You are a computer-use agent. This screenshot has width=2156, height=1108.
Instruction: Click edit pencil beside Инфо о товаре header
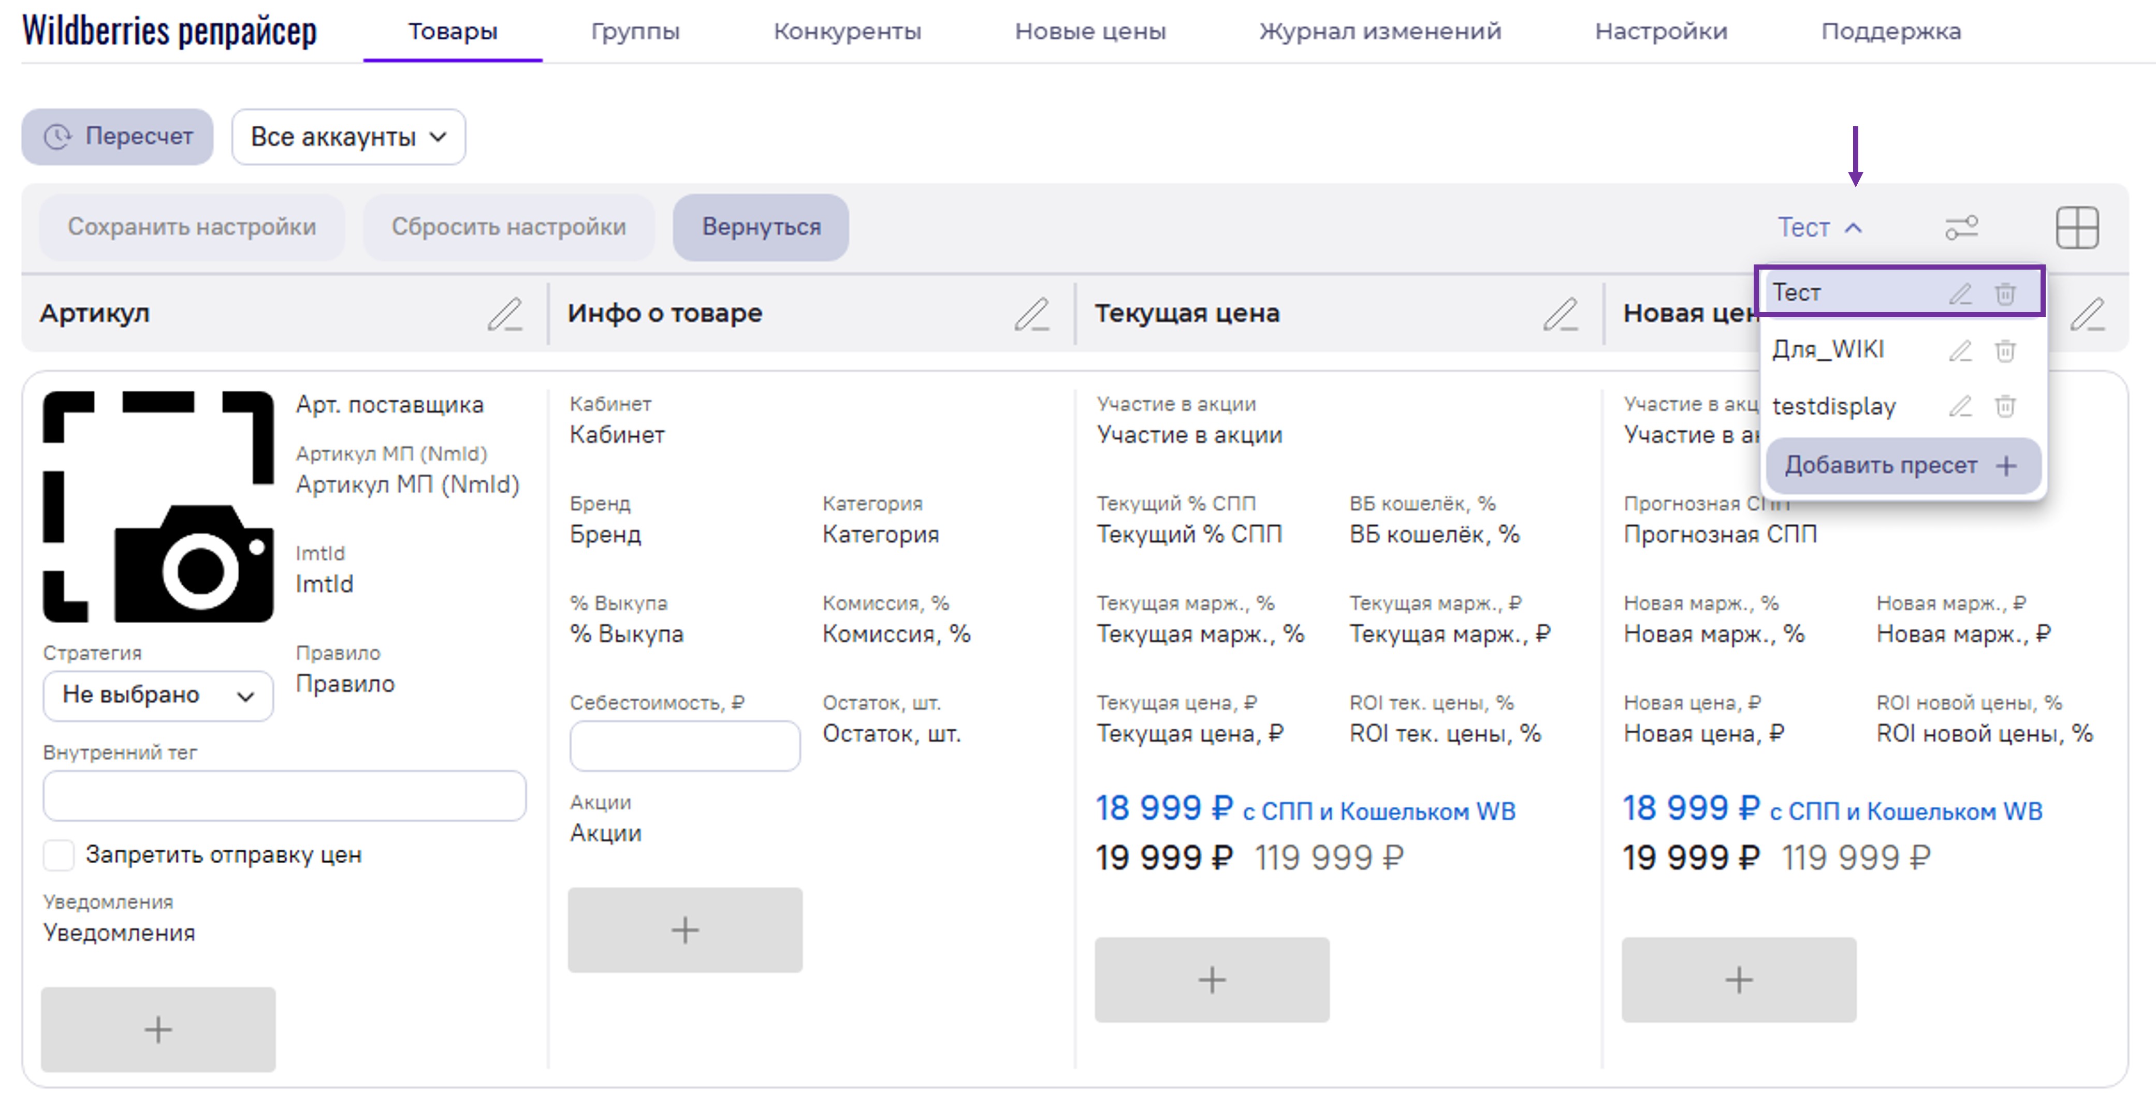pos(1032,315)
